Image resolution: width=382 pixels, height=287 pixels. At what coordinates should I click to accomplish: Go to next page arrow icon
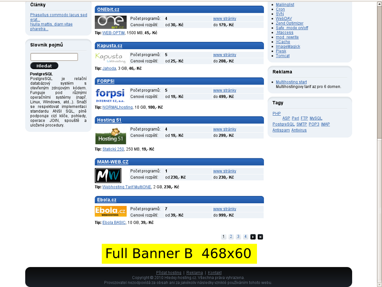tap(253, 237)
